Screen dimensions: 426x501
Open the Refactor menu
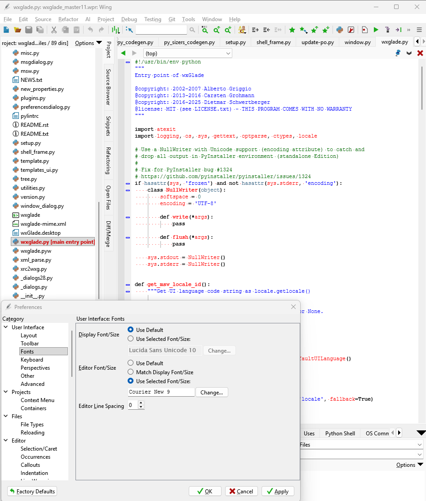click(x=68, y=19)
